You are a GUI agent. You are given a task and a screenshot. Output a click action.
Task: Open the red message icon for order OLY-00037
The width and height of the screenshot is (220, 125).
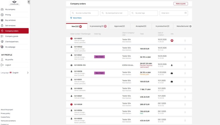tap(172, 41)
